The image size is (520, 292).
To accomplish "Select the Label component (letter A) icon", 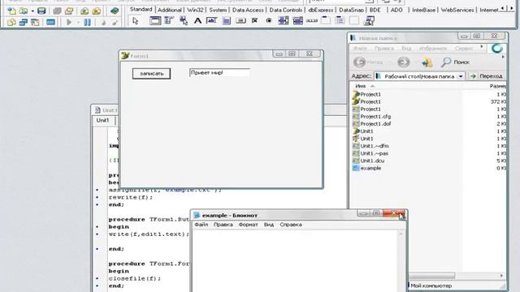I will coord(197,21).
